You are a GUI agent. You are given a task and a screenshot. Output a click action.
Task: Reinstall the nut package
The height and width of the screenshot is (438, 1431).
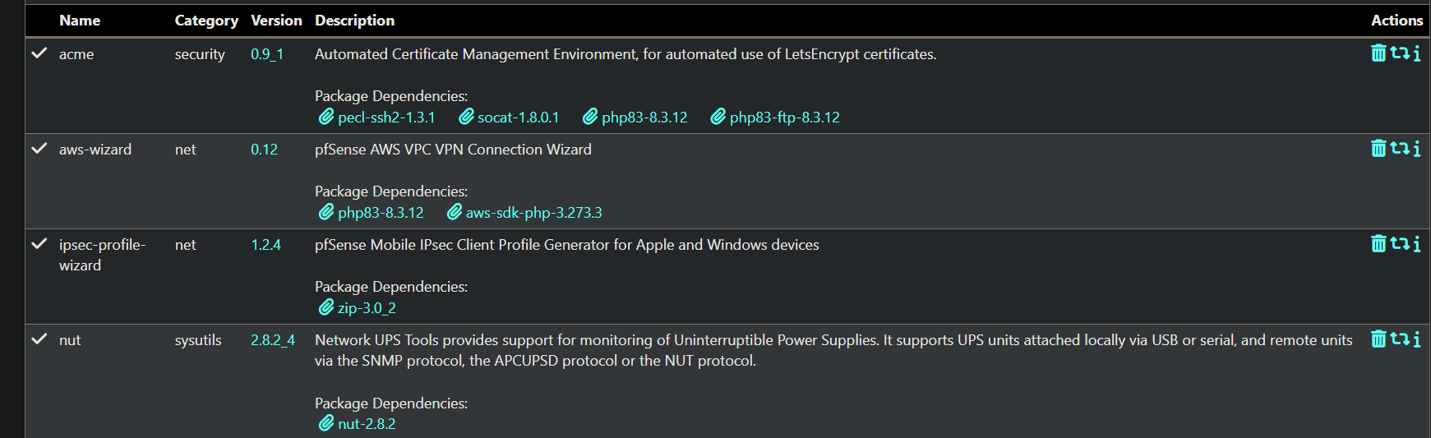(x=1399, y=339)
